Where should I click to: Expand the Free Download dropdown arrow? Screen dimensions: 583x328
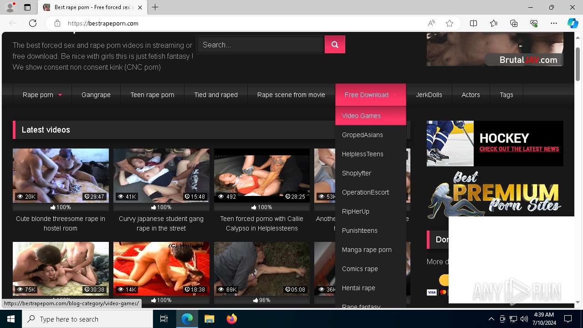point(394,95)
